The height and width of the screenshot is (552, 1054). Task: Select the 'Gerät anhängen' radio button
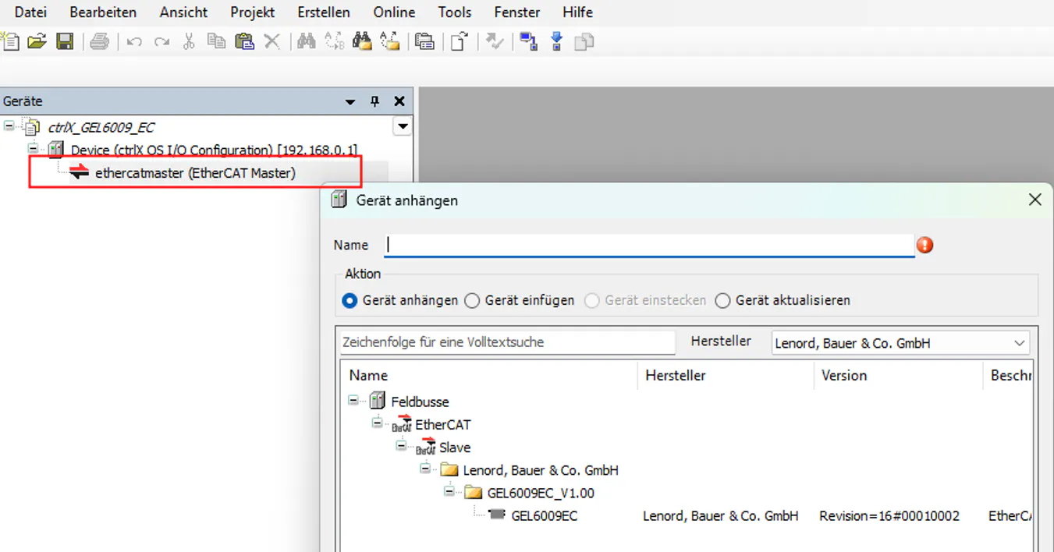click(x=350, y=300)
